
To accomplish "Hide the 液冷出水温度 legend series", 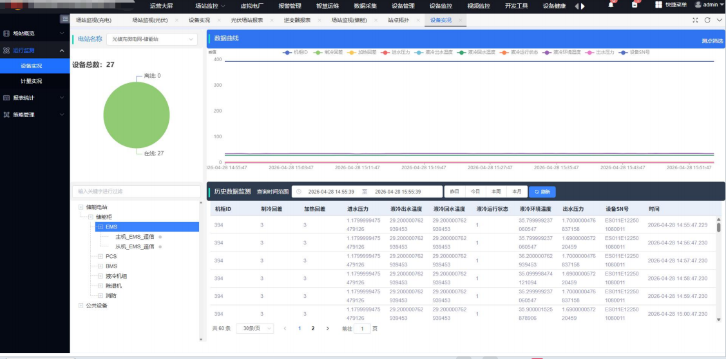I will [x=434, y=52].
